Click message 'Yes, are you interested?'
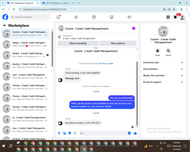 click(121, 98)
